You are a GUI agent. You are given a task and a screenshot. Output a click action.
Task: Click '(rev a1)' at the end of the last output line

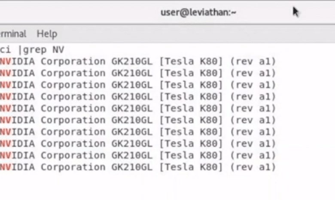pyautogui.click(x=253, y=167)
